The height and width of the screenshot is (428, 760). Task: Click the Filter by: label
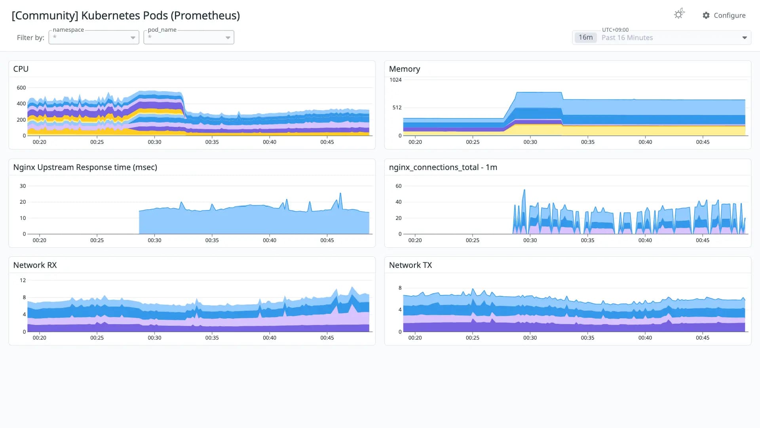(x=30, y=38)
